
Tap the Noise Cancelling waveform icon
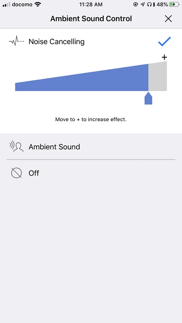[16, 41]
